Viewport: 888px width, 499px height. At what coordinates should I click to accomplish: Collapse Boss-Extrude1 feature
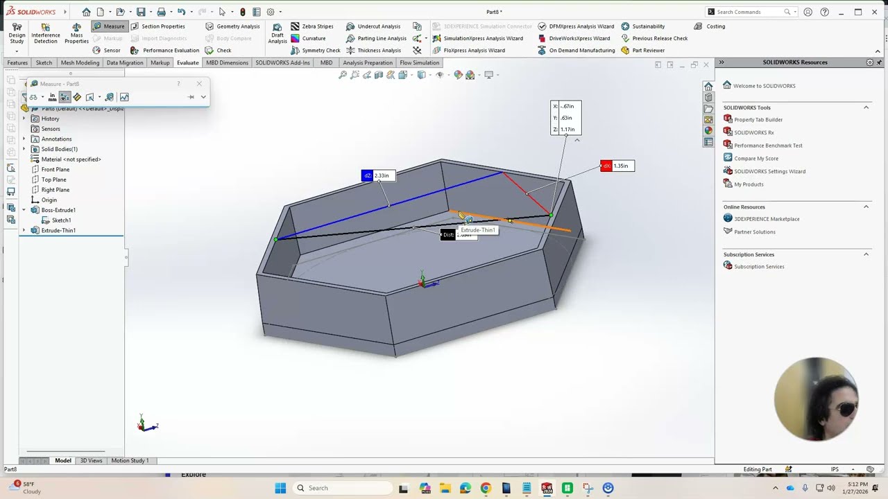[24, 210]
